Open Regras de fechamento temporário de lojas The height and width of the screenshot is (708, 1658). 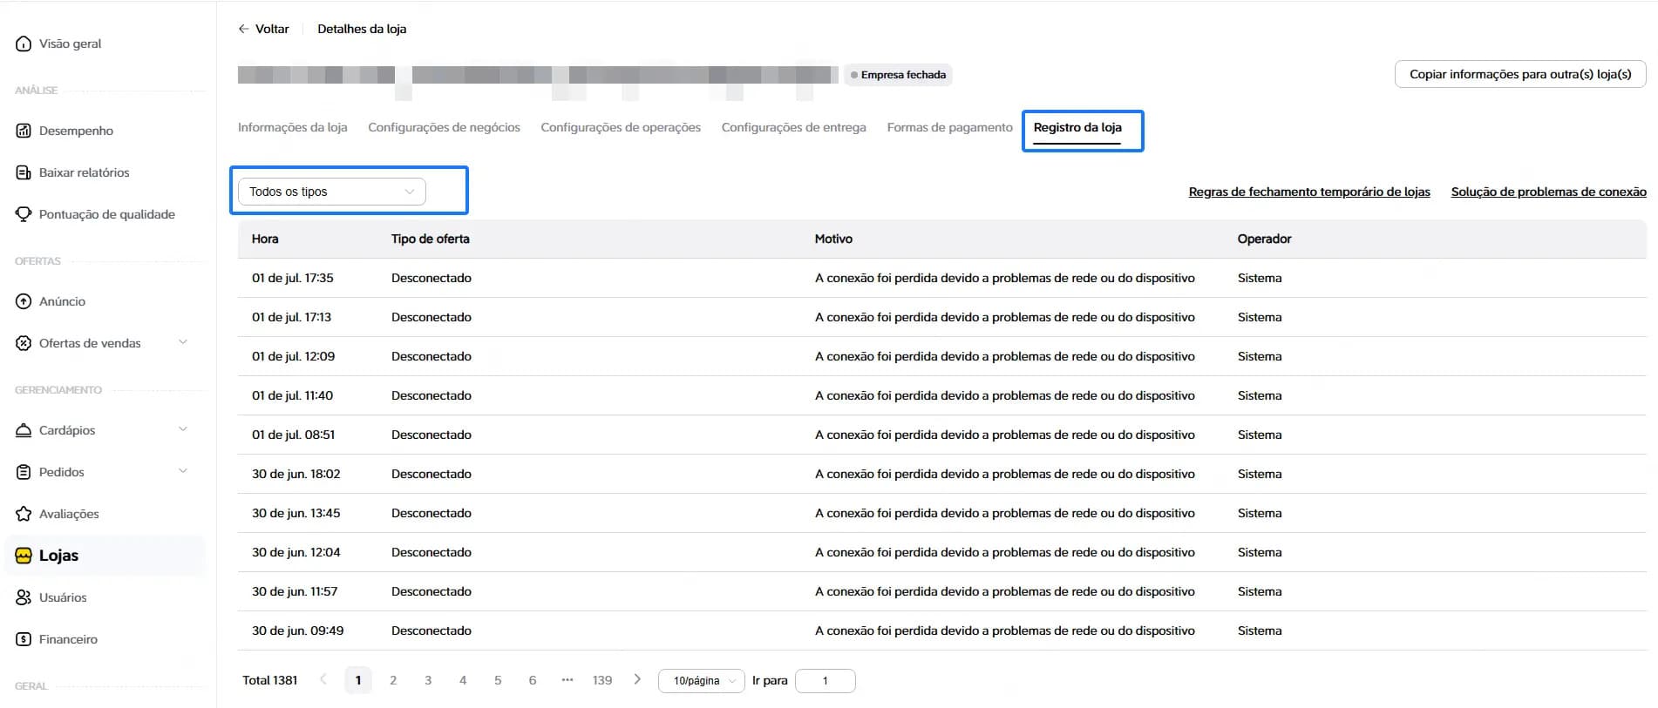tap(1309, 192)
